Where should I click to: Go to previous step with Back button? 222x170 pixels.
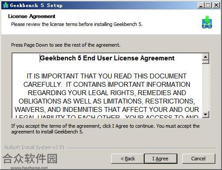point(128,159)
